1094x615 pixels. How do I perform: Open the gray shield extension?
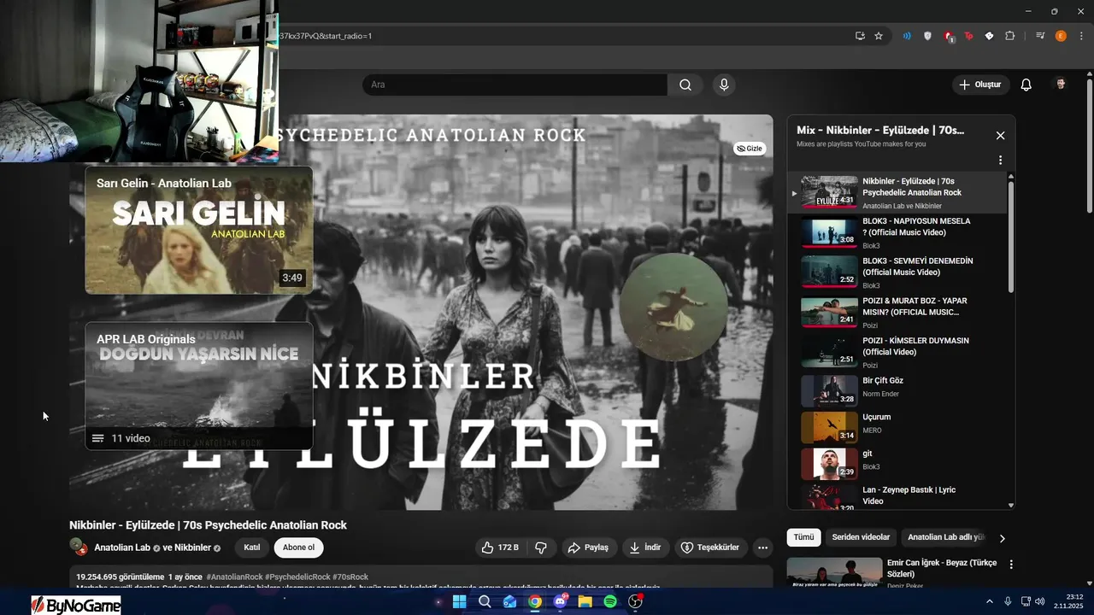(927, 36)
